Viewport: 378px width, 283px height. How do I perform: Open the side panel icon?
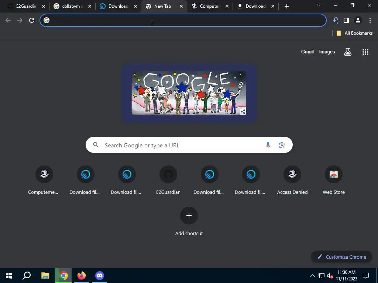click(346, 21)
